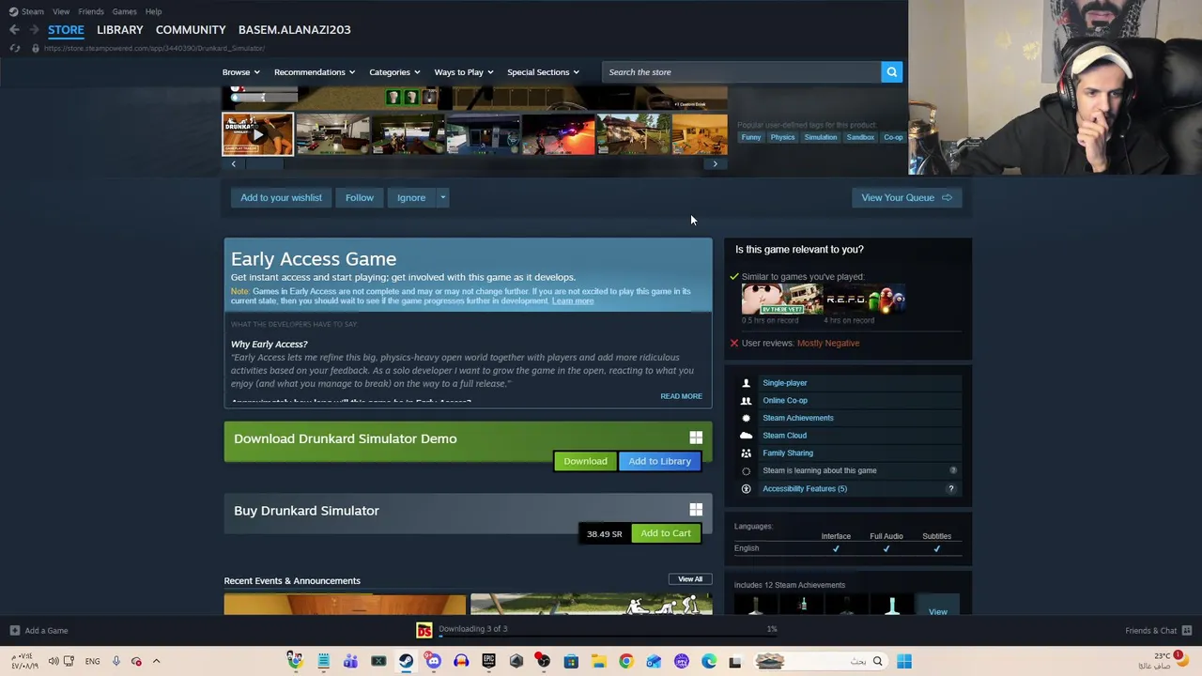Screen dimensions: 1202x676
Task: Click the Accessibility Features icon
Action: click(747, 489)
